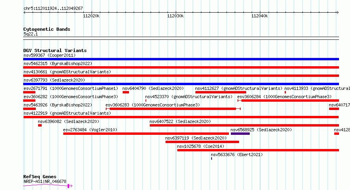Open nsv4112627 (gnomADStructuralVariants) label
The height and width of the screenshot is (190, 350).
coord(239,88)
